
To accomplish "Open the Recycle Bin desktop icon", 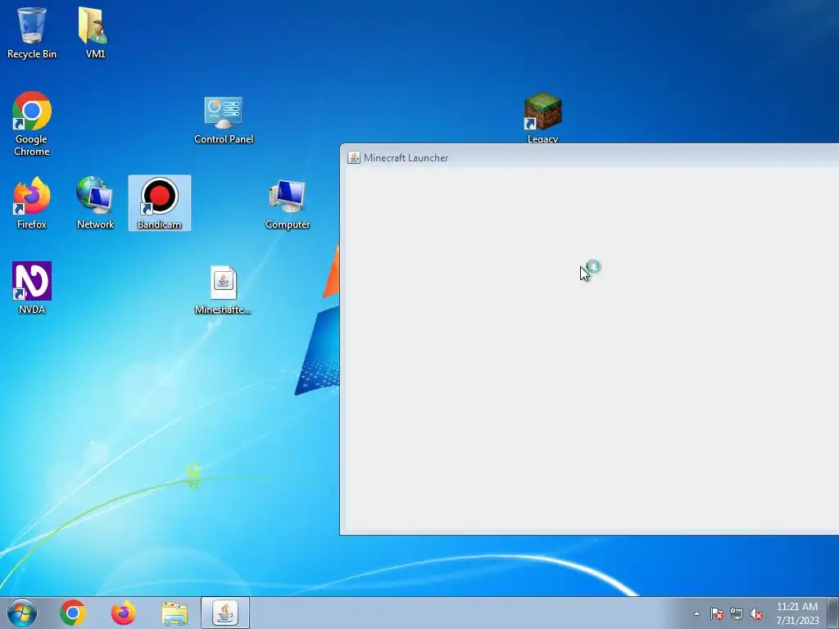I will 32,33.
